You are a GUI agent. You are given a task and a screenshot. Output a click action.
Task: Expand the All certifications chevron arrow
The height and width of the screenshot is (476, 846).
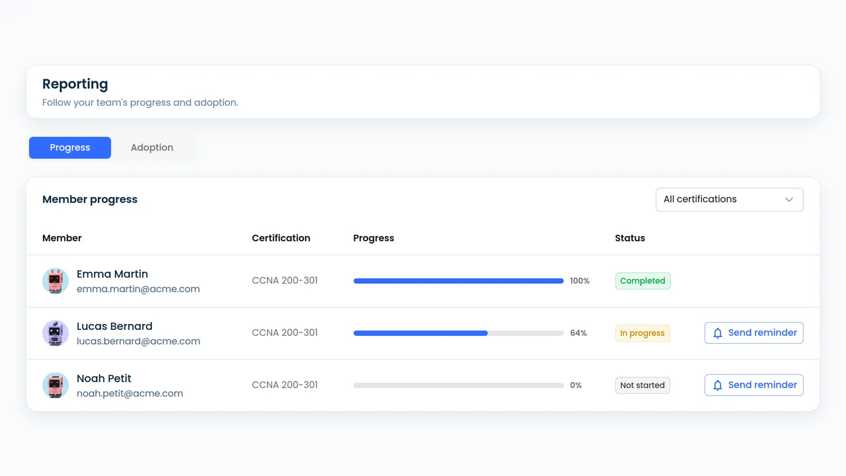pos(788,200)
